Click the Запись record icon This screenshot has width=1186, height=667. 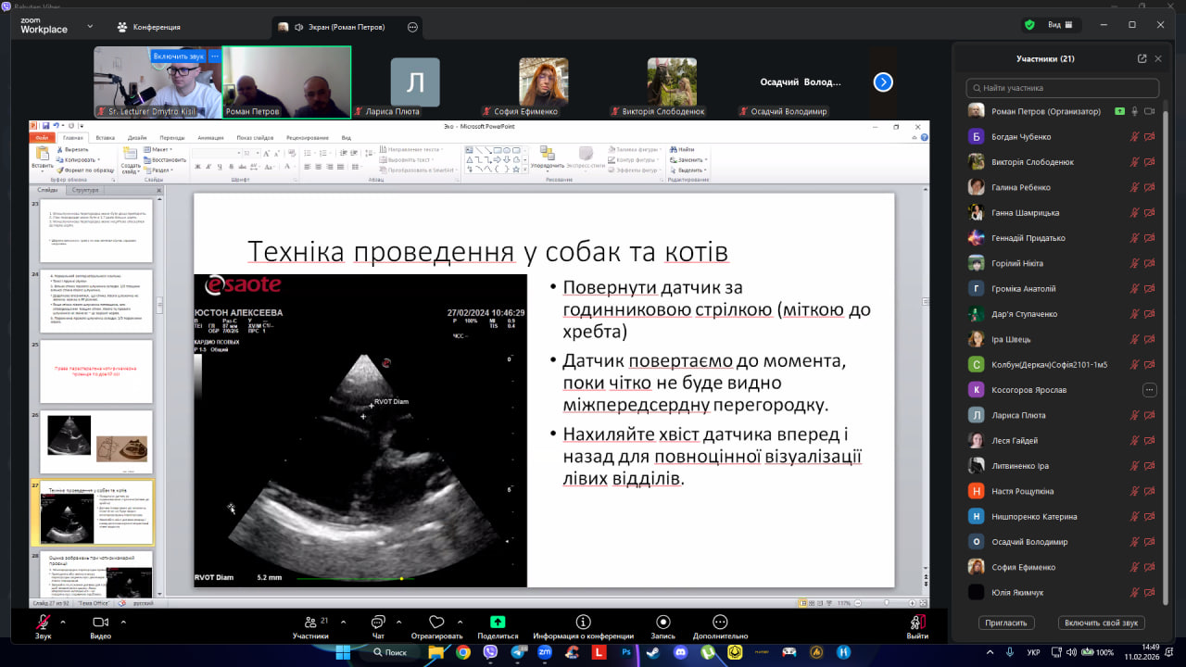click(x=662, y=622)
